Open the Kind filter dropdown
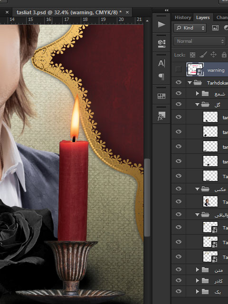228x304 pixels. coord(190,28)
